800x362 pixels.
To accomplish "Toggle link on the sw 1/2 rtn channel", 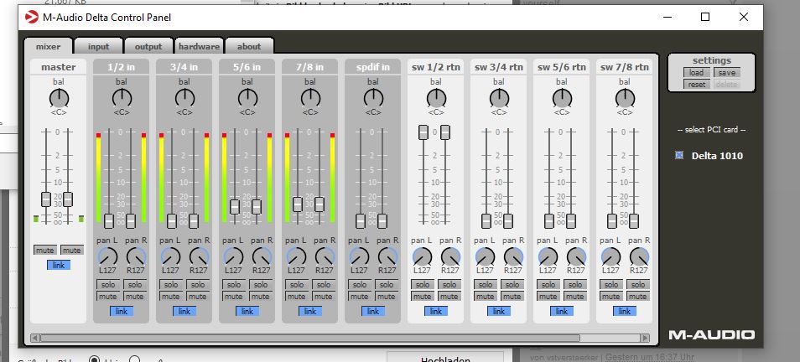I will coord(436,311).
